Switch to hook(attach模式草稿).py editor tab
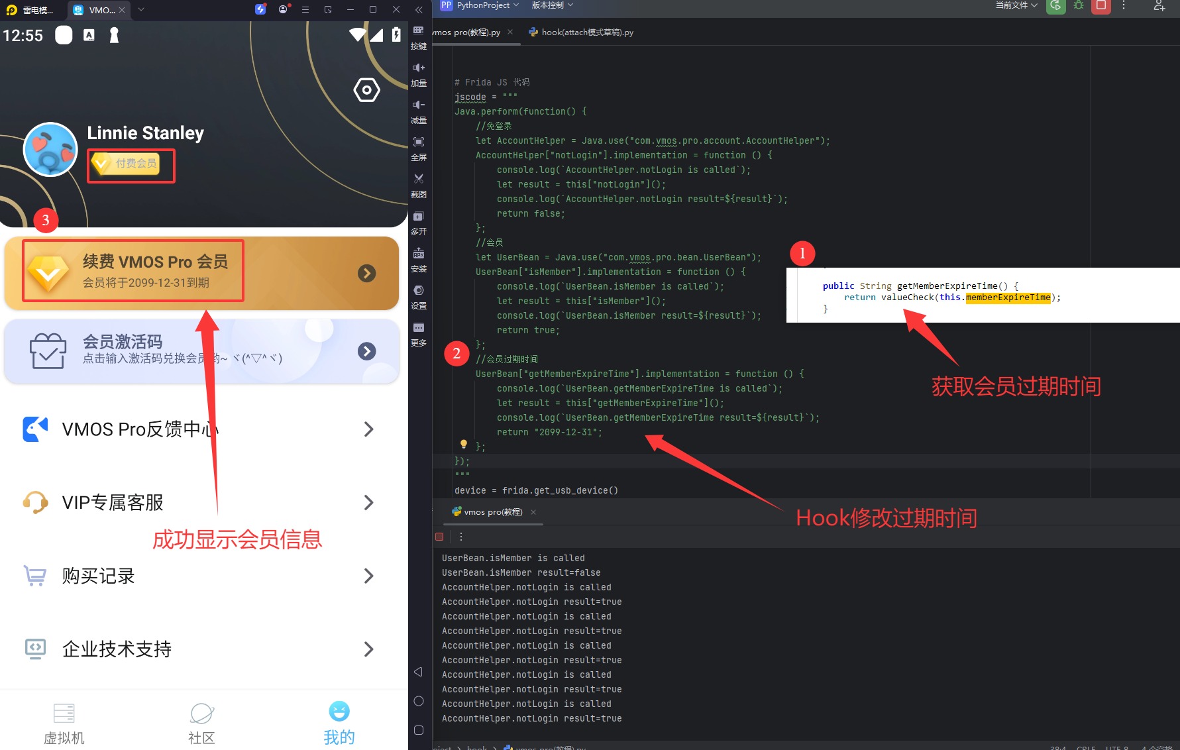Image resolution: width=1180 pixels, height=750 pixels. [x=580, y=32]
